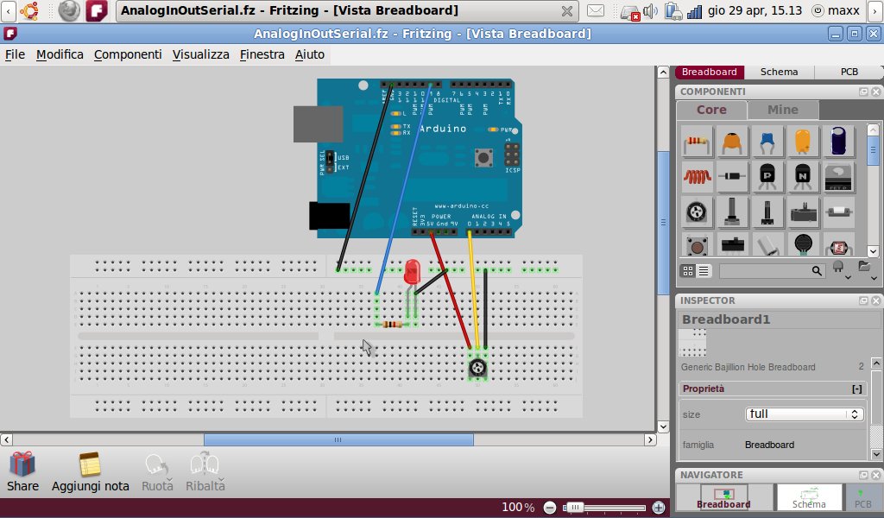Click the zoom-out minus button
The height and width of the screenshot is (518, 884).
pos(550,508)
